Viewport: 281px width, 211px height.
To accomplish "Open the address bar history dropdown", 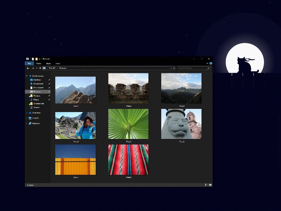I will pos(171,68).
